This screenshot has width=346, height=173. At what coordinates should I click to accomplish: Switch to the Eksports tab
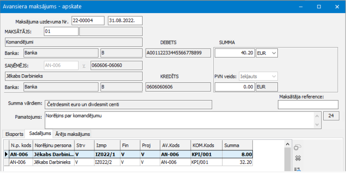(15, 134)
